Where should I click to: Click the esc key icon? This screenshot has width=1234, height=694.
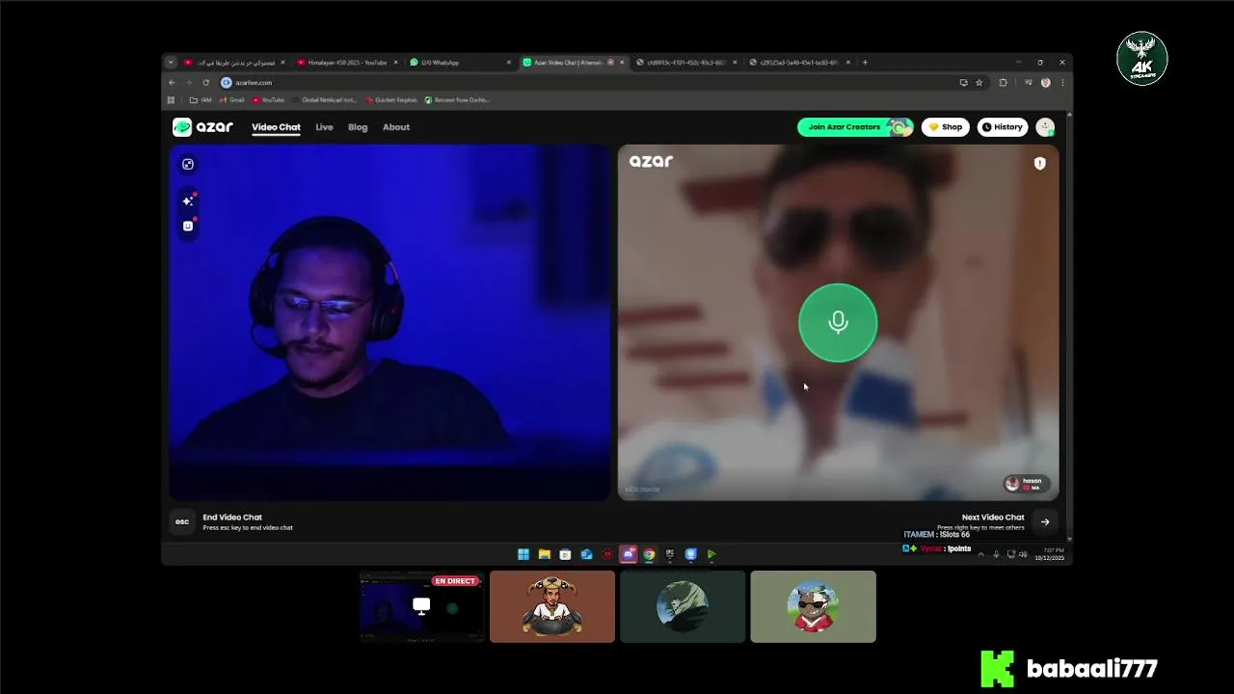tap(182, 521)
